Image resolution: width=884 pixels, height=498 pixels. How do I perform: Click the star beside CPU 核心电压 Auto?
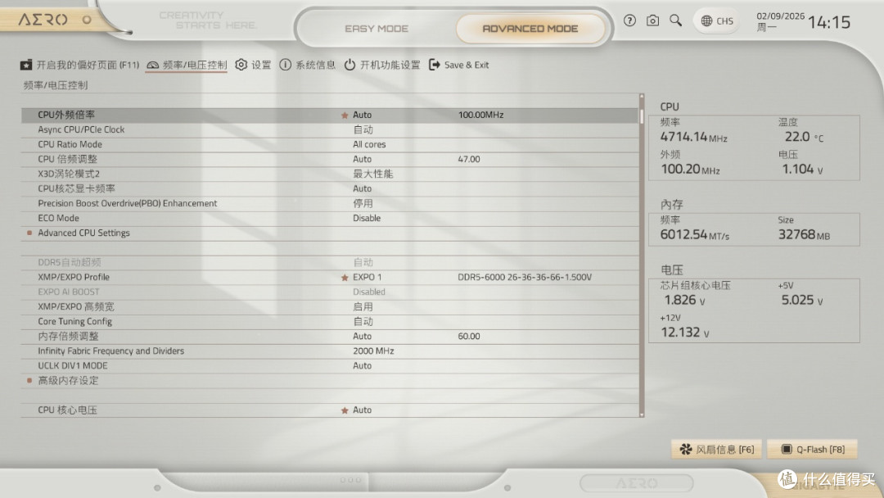tap(345, 410)
